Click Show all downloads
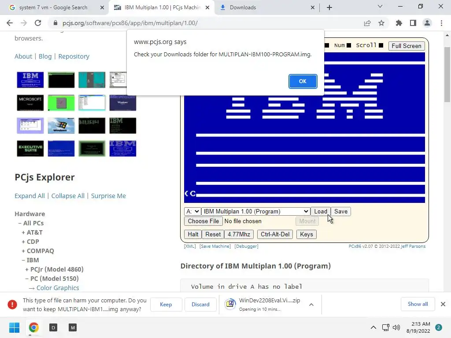 click(x=418, y=304)
